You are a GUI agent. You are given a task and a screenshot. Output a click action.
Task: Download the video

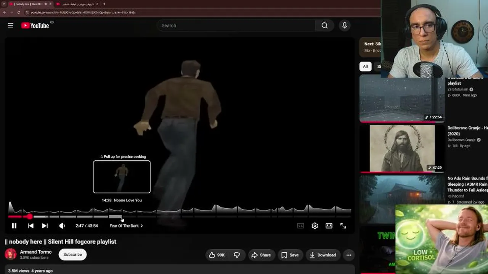323,255
